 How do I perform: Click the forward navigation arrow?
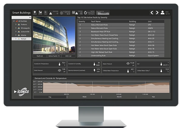(157, 13)
